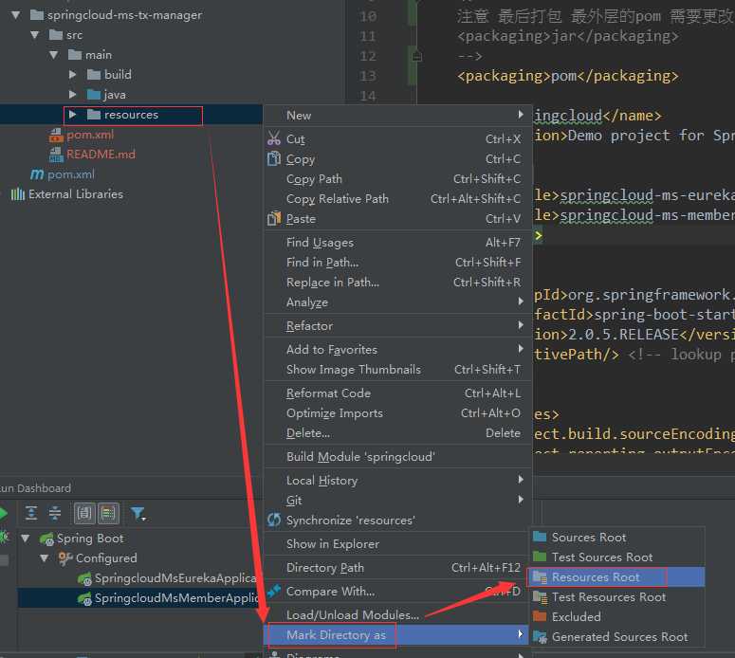
Task: Expand the java folder node
Action: point(73,94)
